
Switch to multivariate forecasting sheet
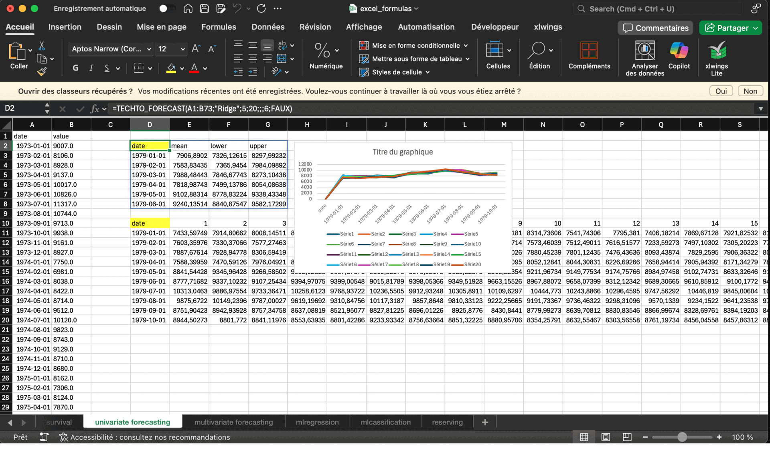(x=233, y=422)
